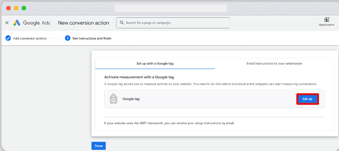Close the New conversion action page with the X icon

pyautogui.click(x=7, y=23)
